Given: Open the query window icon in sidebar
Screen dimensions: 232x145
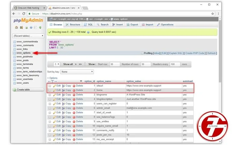Looking at the screenshot, I should tap(26, 27).
